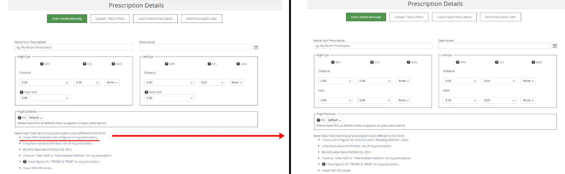Screen dimensions: 565x174
Task: Click Right Eye AXIS help icon, right form
Action: [x=408, y=62]
